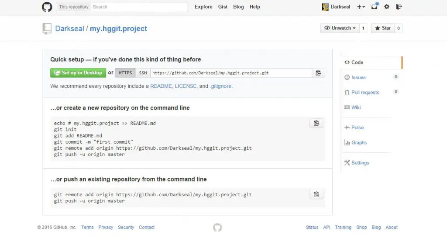Click the Pulse icon in sidebar
This screenshot has width=447, height=238.
pyautogui.click(x=347, y=127)
